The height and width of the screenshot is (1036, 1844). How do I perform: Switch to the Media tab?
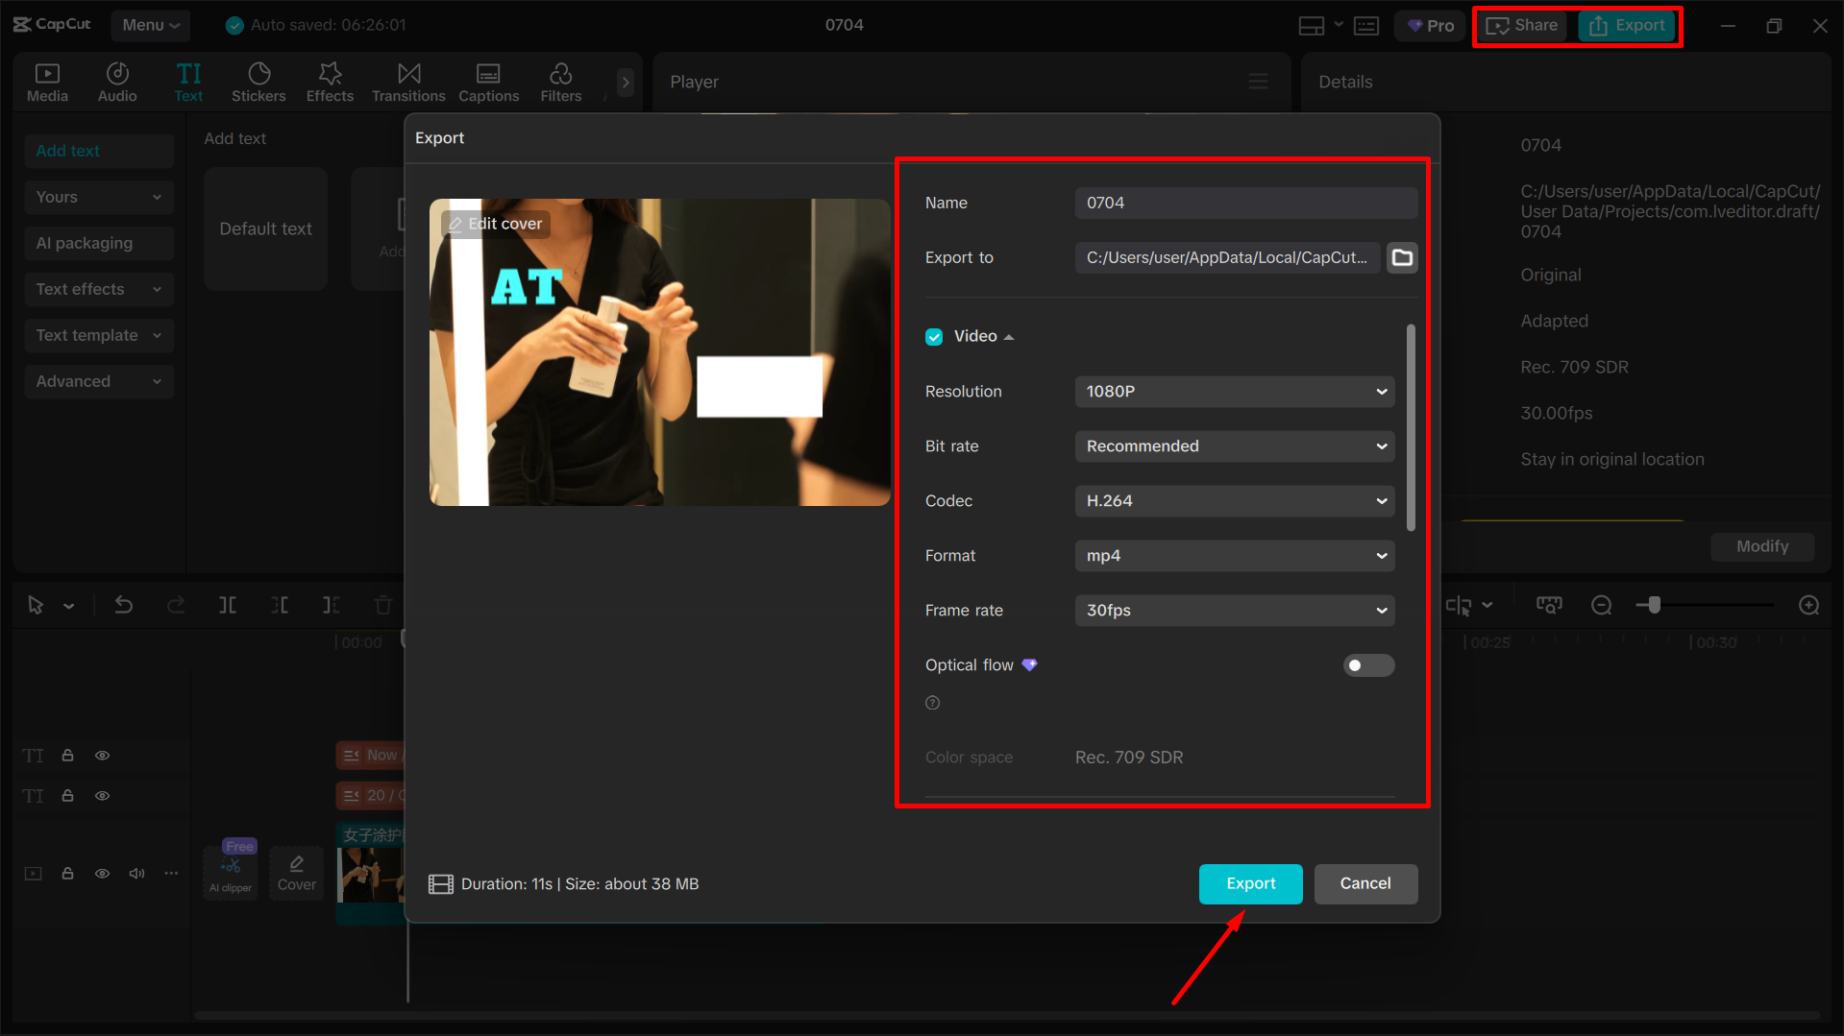pos(47,83)
